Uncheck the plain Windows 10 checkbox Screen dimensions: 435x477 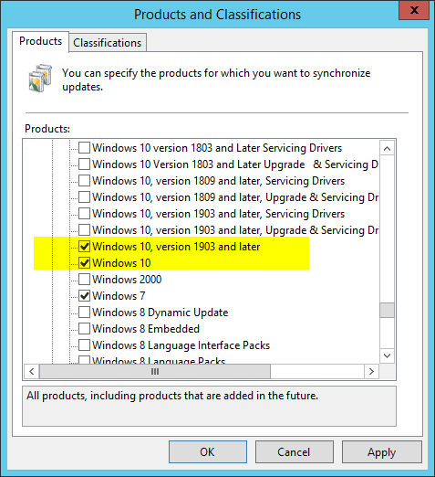coord(84,263)
